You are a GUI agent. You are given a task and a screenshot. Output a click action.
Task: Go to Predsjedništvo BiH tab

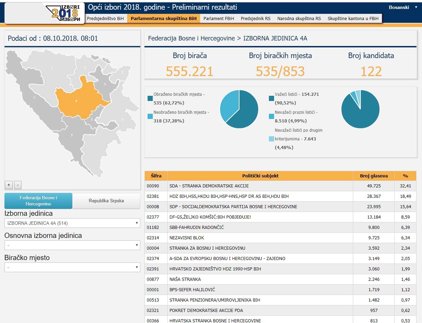tap(105, 19)
